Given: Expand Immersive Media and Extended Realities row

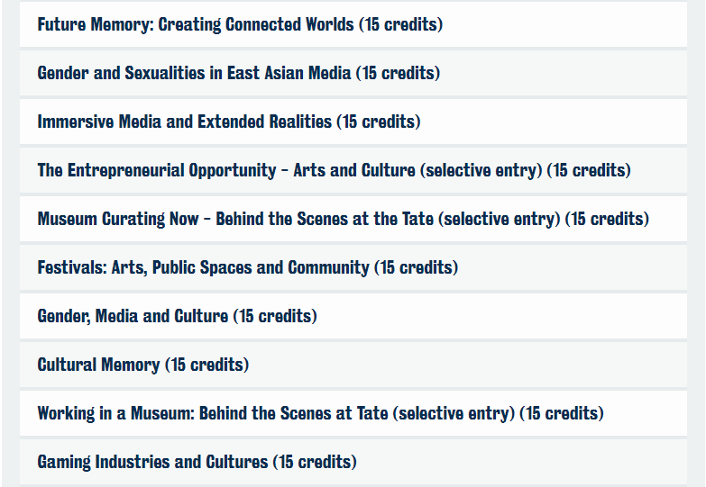Looking at the screenshot, I should point(353,122).
